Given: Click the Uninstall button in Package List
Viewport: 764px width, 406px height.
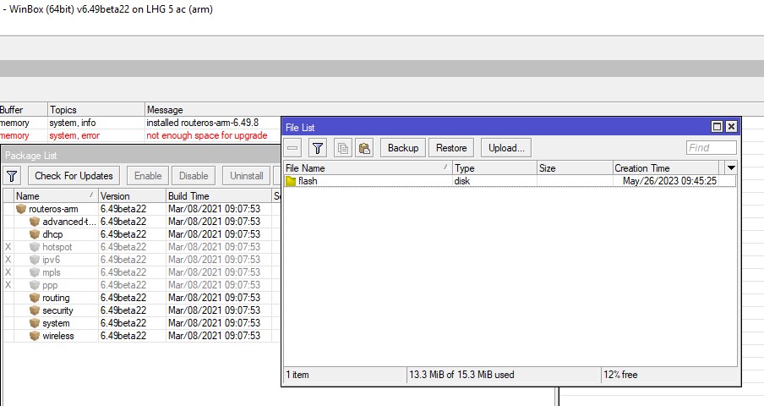Looking at the screenshot, I should pos(247,175).
